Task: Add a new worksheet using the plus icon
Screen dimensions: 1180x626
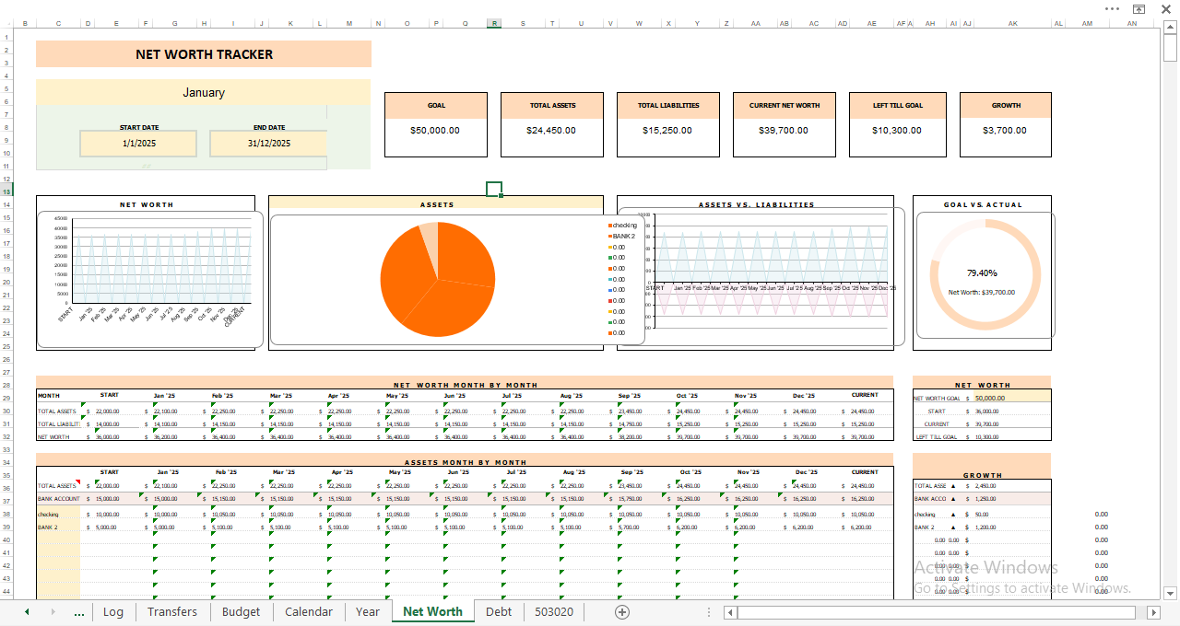Action: (622, 611)
